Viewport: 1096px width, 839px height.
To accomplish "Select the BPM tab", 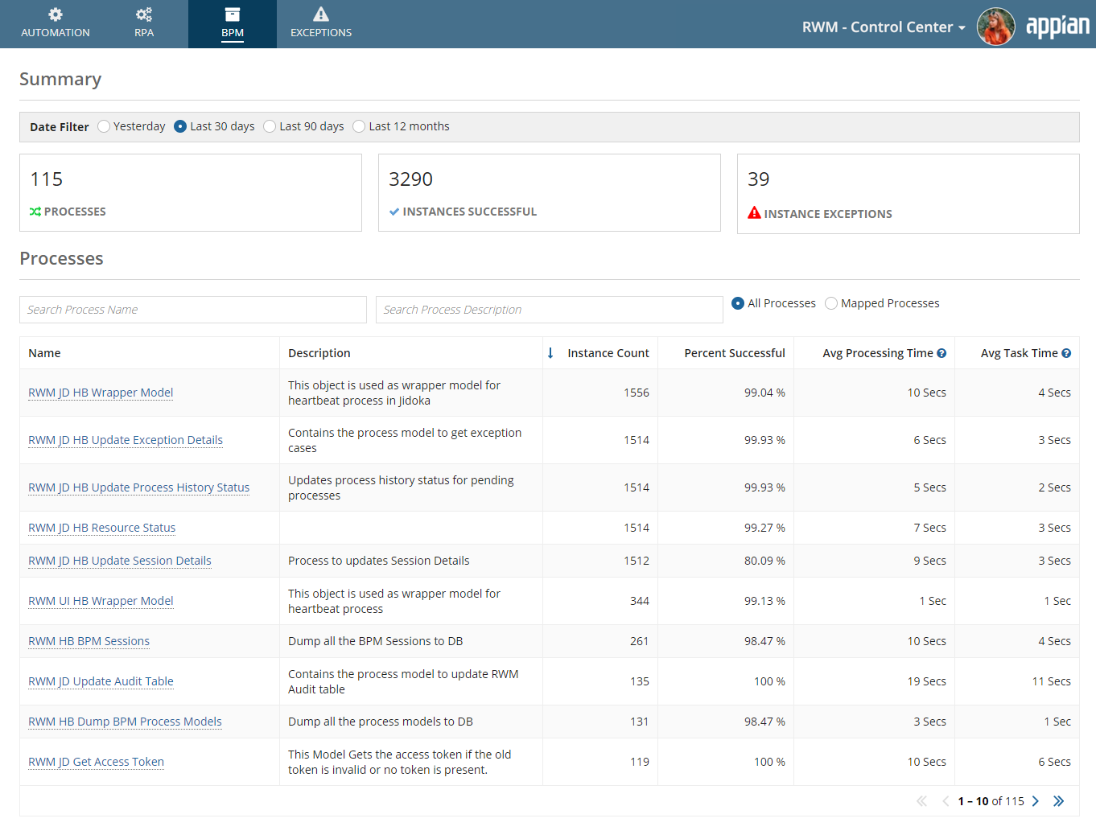I will (233, 24).
